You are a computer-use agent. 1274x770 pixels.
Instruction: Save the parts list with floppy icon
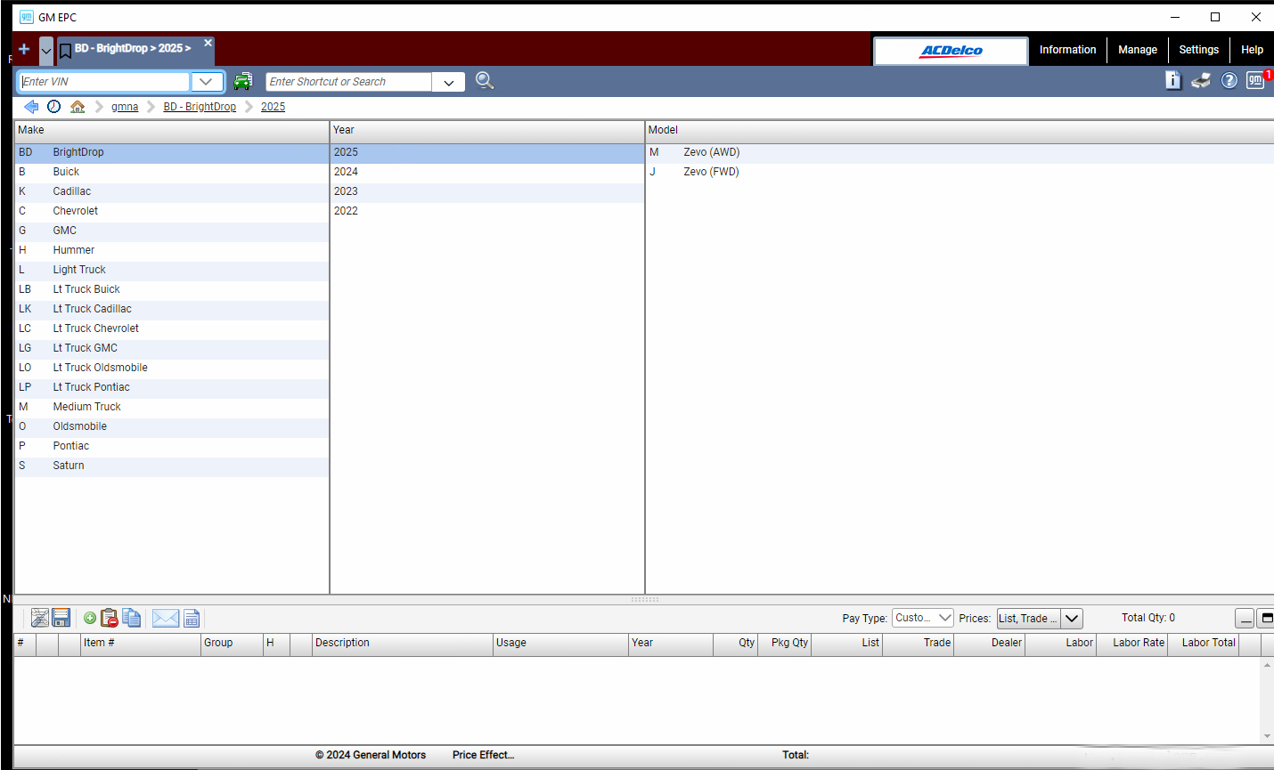61,618
